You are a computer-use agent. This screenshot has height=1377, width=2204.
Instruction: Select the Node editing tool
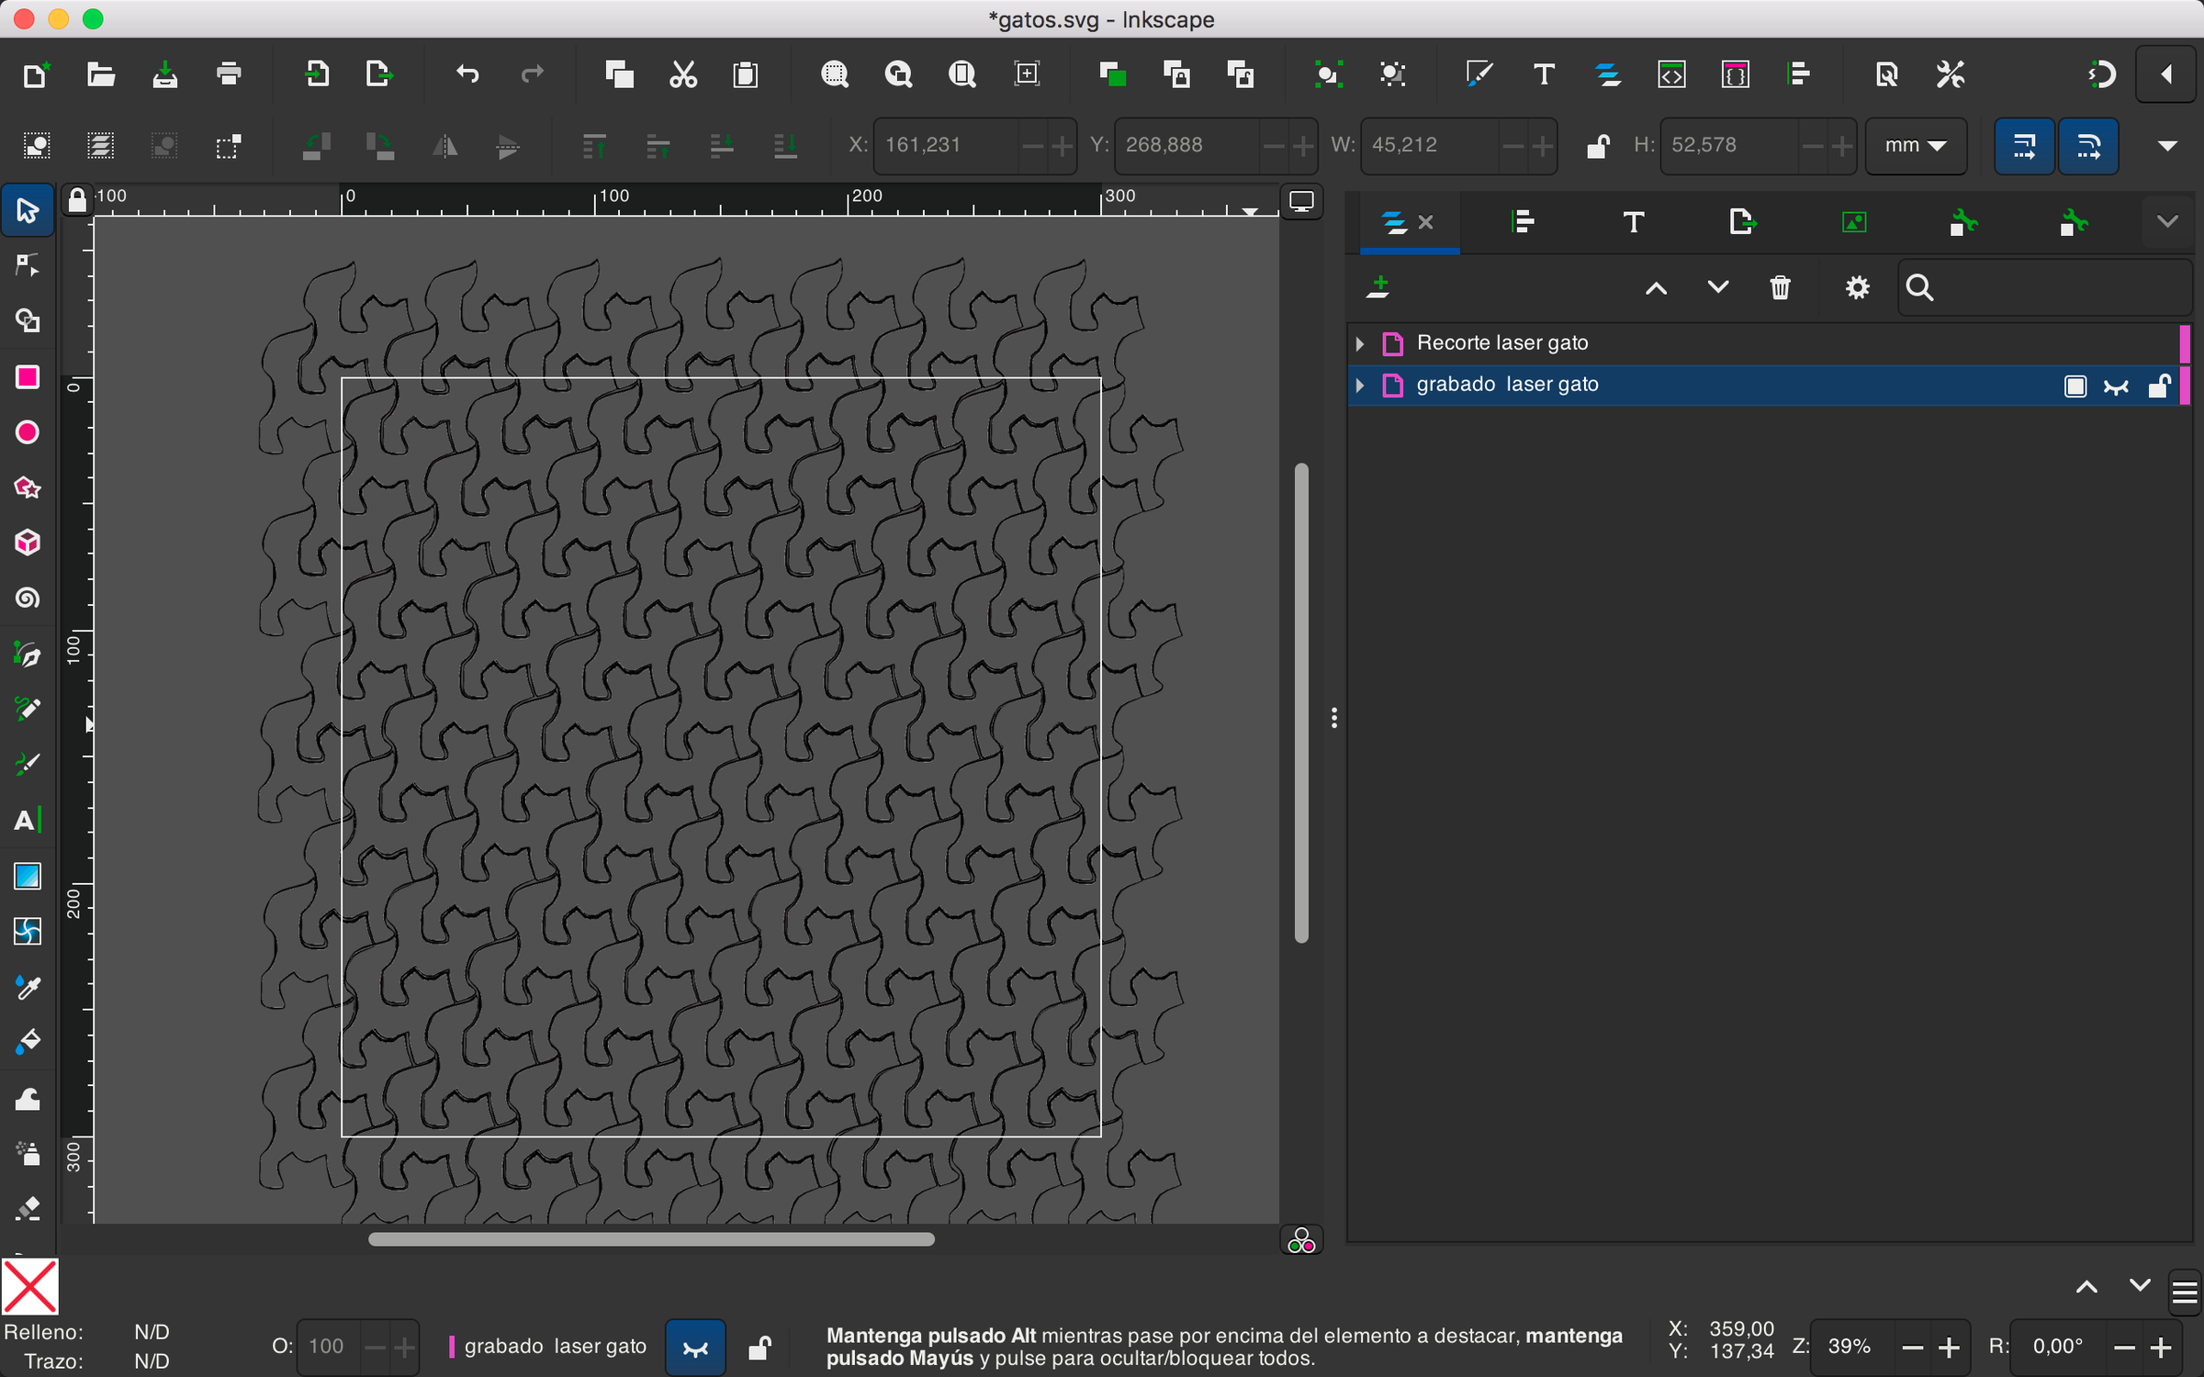point(28,266)
